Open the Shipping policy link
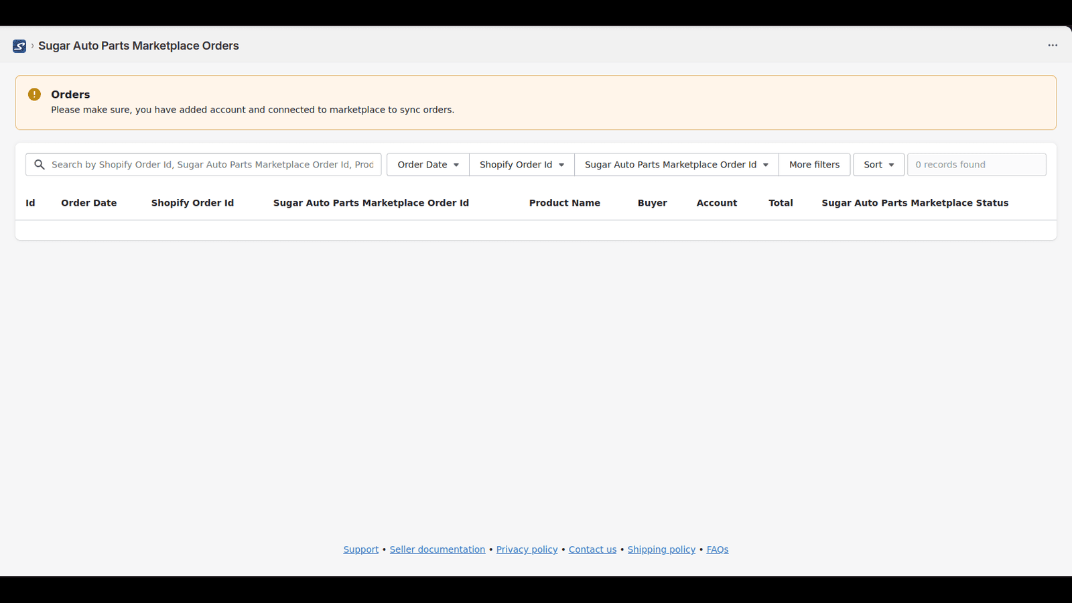 [662, 549]
